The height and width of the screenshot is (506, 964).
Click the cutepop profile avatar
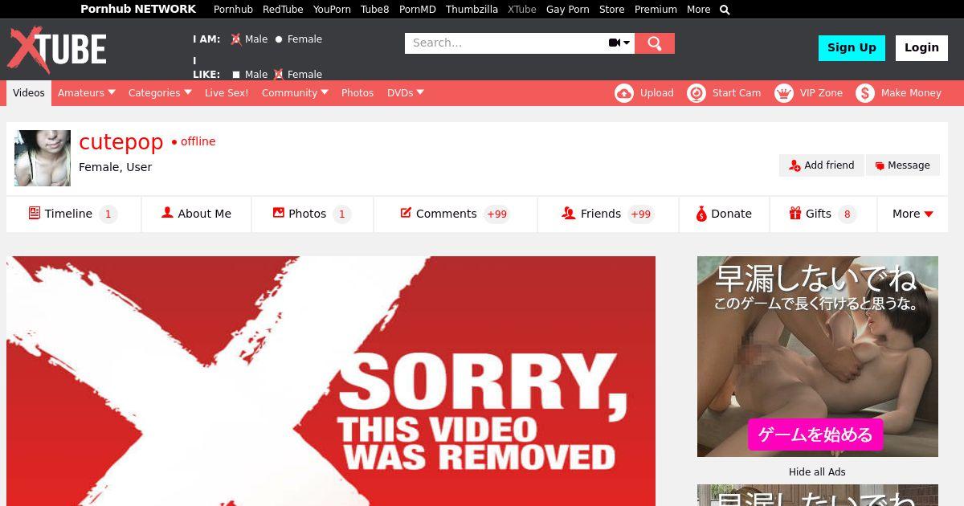[x=43, y=158]
